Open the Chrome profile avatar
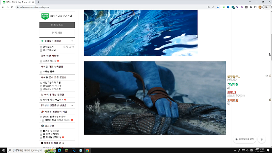 click(x=260, y=7)
